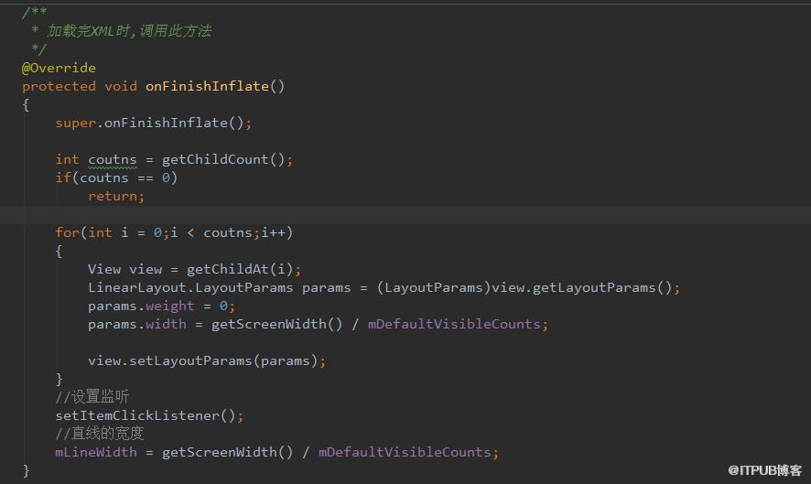Click getScreenWidth() on the params.width line
This screenshot has height=484, width=811.
276,324
